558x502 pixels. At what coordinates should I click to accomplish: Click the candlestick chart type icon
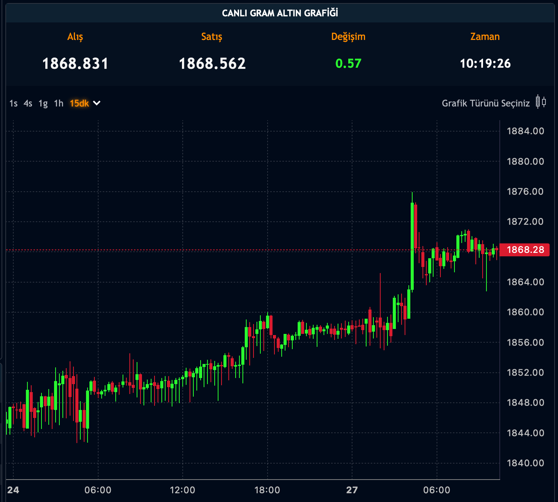pos(540,102)
